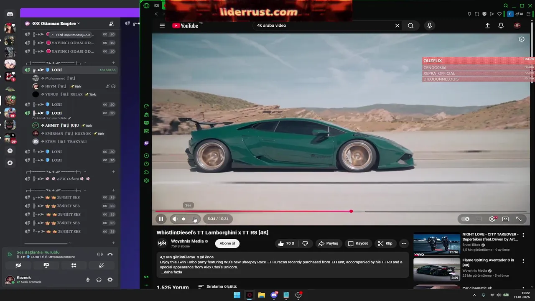Share your screen in Discord

point(46,265)
